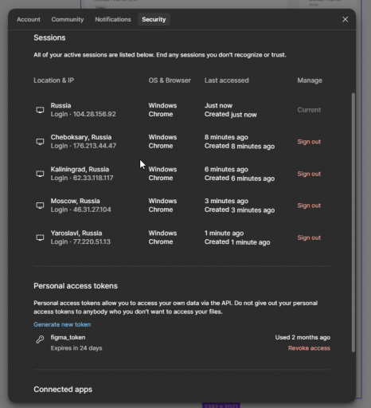Screen dimensions: 371x408
Task: Click the key icon beside figma_token
Action: [40, 339]
